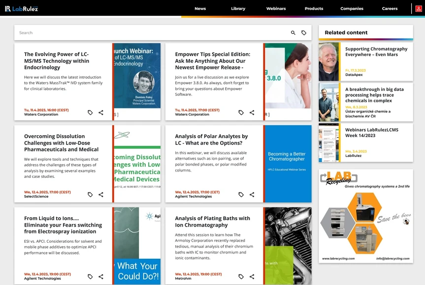Click 'Waters Corporation' under Empower Tips card
Image resolution: width=425 pixels, height=285 pixels.
pyautogui.click(x=192, y=114)
